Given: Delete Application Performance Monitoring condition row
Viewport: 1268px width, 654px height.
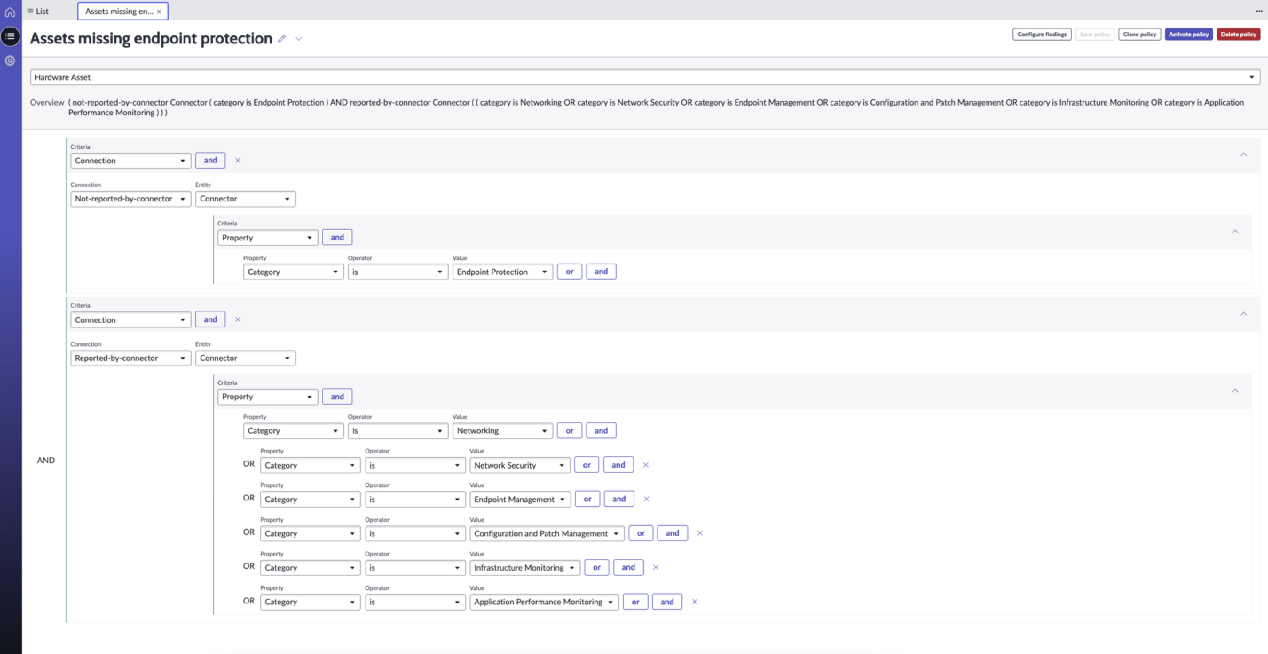Looking at the screenshot, I should coord(694,602).
